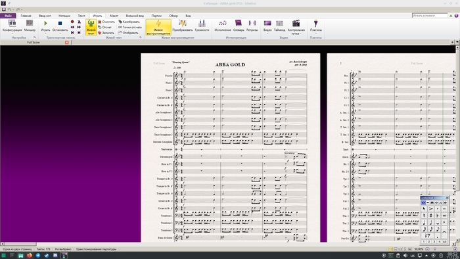Toggle the Живое воспроизведение button
This screenshot has height=259, width=460.
pyautogui.click(x=158, y=27)
